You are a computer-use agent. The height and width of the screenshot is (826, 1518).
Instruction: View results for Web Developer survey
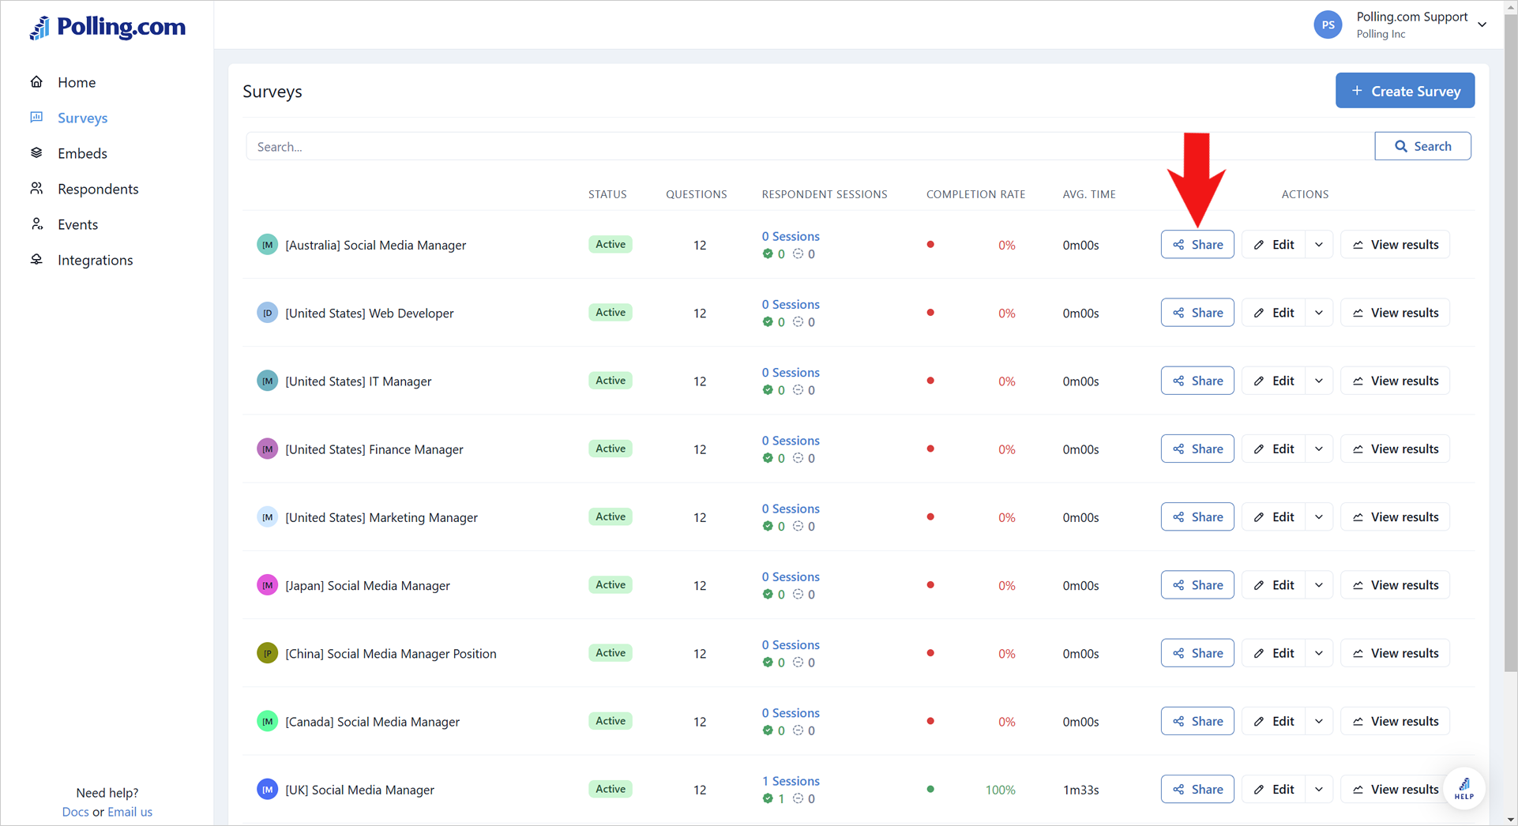(x=1395, y=313)
